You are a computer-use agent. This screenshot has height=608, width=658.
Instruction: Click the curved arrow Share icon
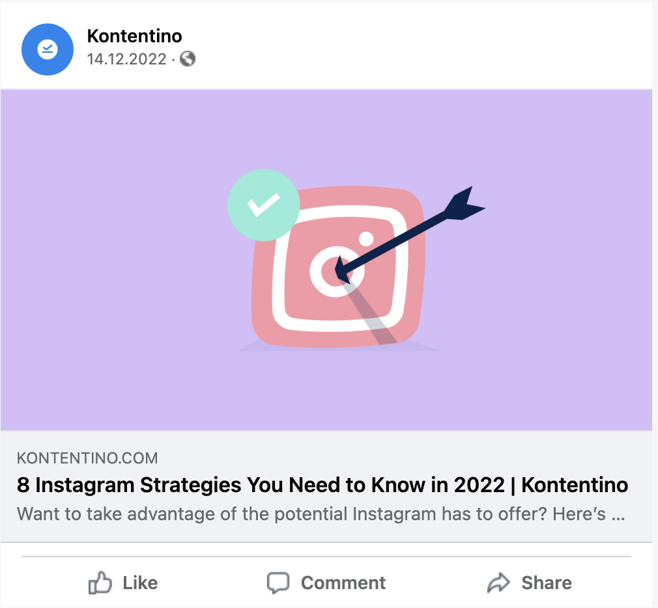498,583
